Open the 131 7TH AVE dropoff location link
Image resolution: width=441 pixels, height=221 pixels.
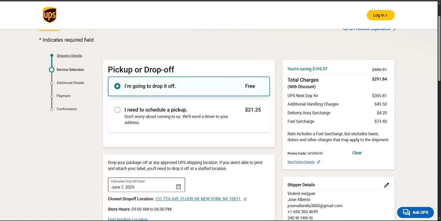click(198, 199)
